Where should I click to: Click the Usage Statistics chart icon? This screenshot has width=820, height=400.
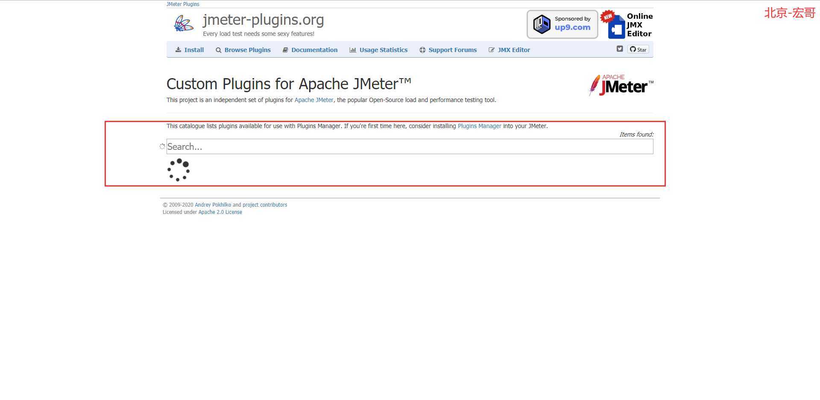(x=353, y=50)
